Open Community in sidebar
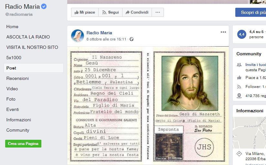Image resolution: width=266 pixels, height=165 pixels. pyautogui.click(x=18, y=130)
